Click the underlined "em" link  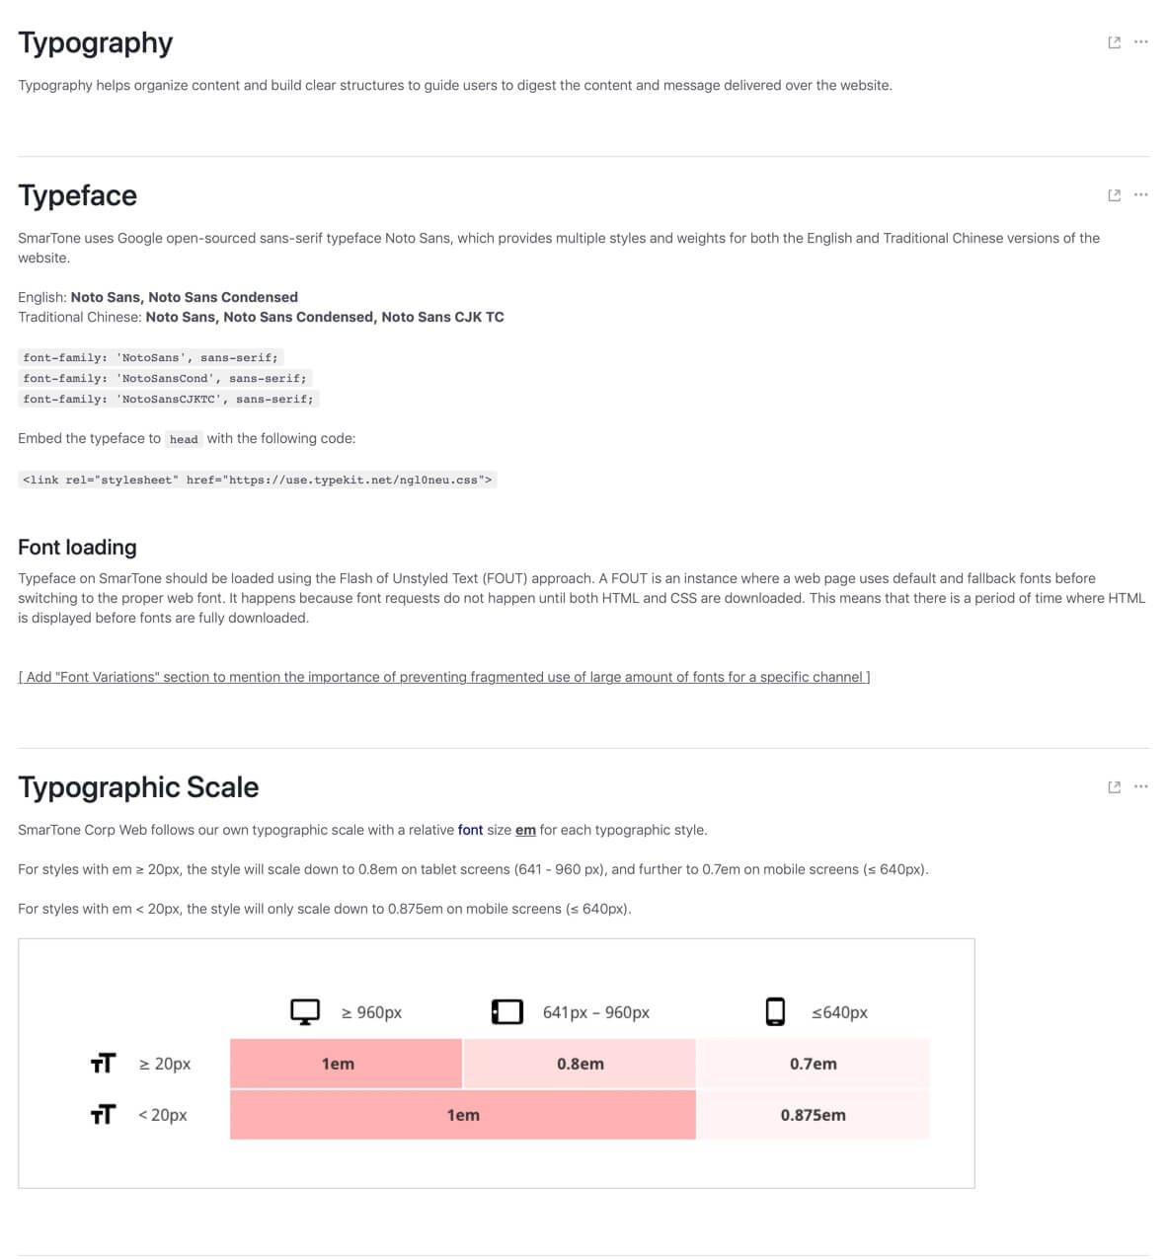point(525,830)
